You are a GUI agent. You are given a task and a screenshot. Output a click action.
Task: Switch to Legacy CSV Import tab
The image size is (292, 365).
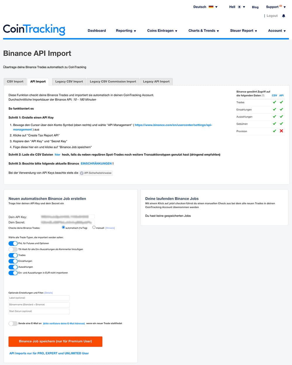[69, 82]
